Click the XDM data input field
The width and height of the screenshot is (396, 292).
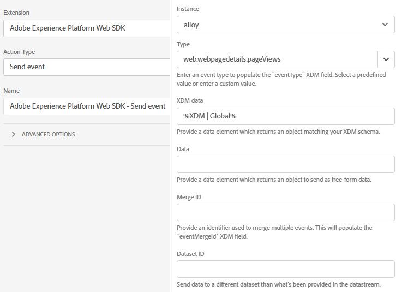286,116
